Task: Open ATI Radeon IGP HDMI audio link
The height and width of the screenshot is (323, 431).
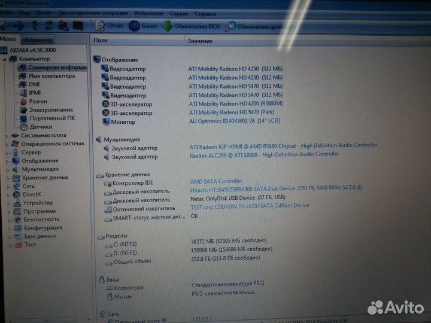Action: [283, 146]
